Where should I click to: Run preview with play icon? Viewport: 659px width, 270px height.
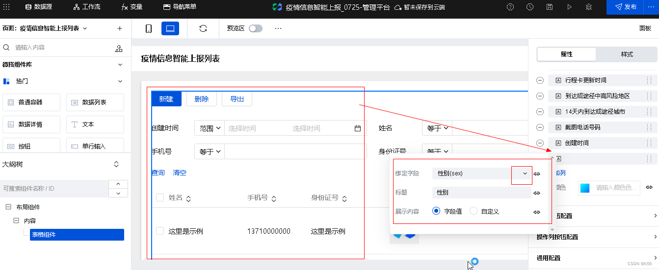[569, 7]
